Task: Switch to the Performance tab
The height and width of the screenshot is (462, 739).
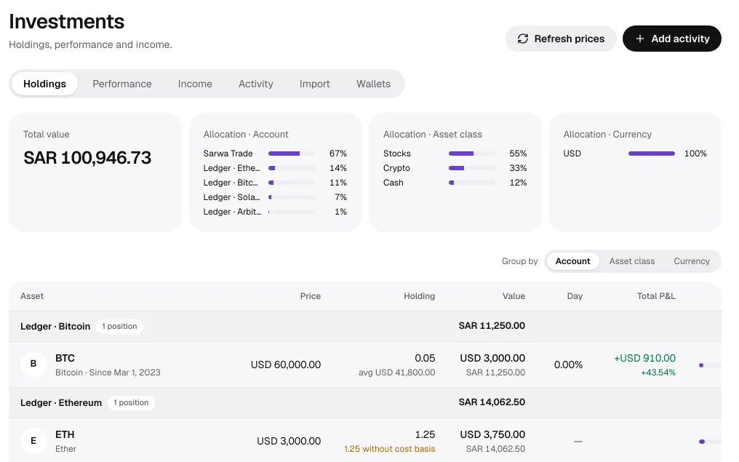Action: tap(122, 84)
